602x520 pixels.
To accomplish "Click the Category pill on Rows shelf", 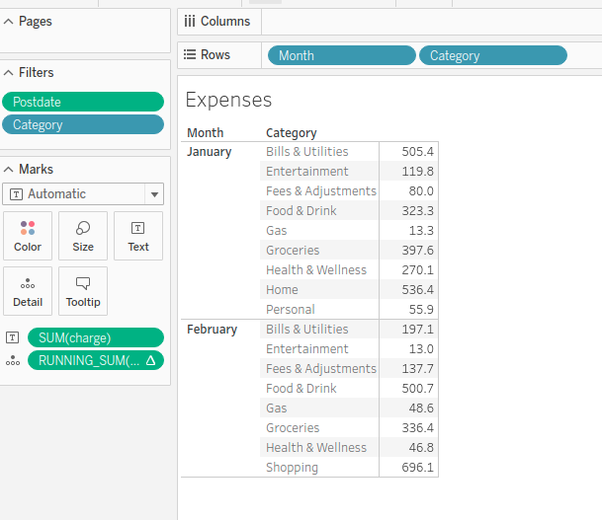I will point(492,56).
